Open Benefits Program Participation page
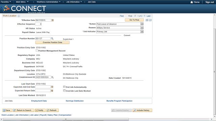The image size is (216, 121). (x=119, y=101)
